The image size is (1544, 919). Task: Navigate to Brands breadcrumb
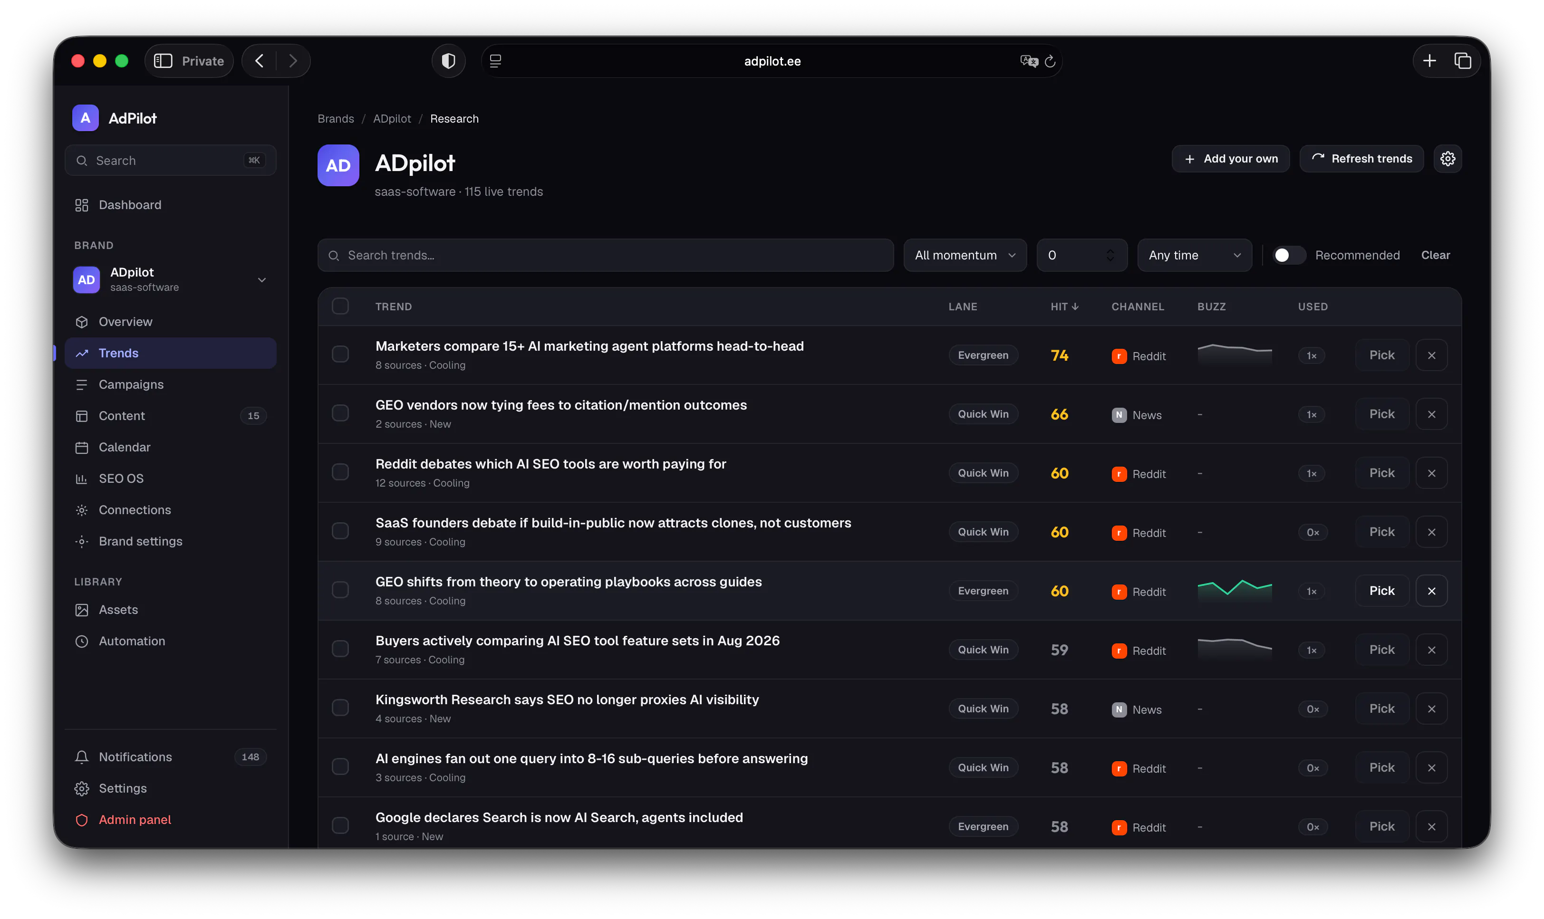click(x=336, y=118)
